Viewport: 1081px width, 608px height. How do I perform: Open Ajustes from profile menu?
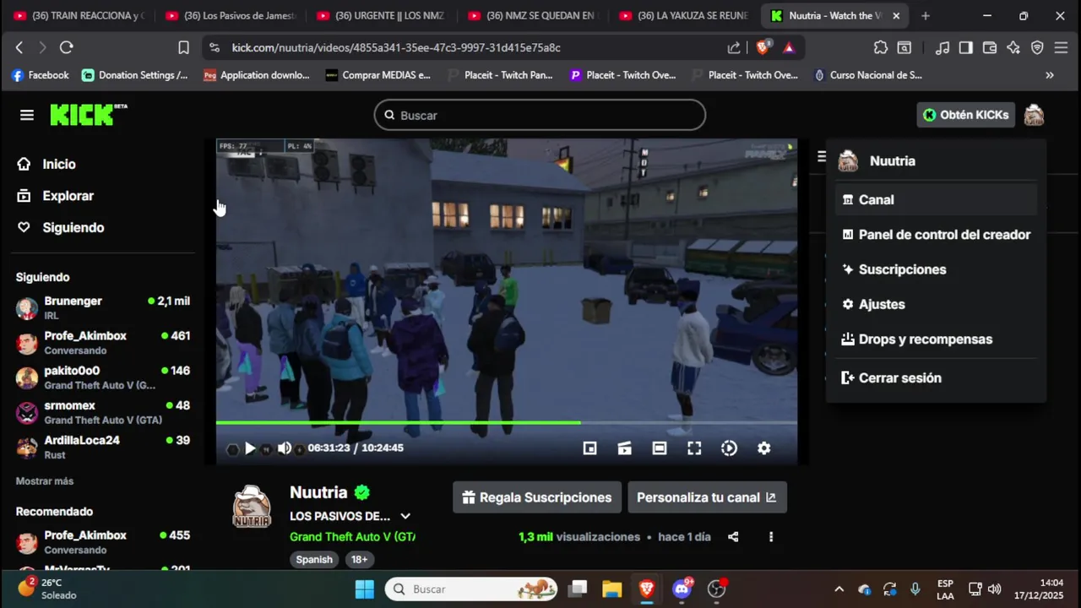point(936,304)
